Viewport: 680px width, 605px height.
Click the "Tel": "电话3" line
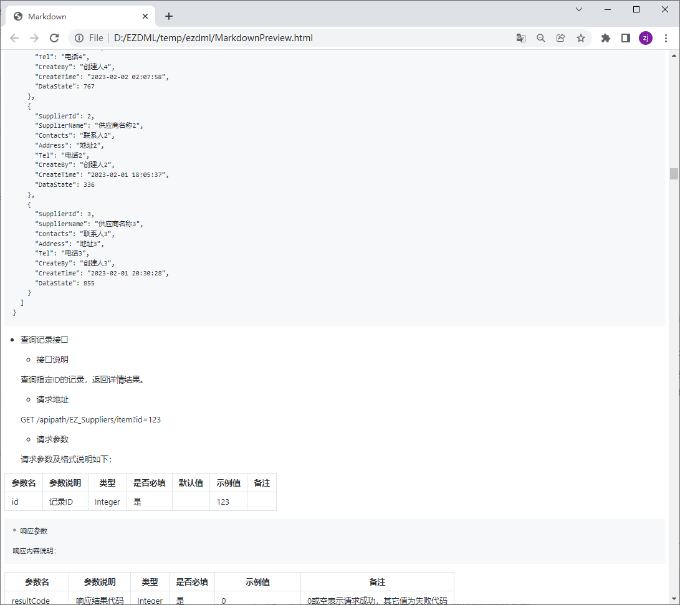click(62, 253)
